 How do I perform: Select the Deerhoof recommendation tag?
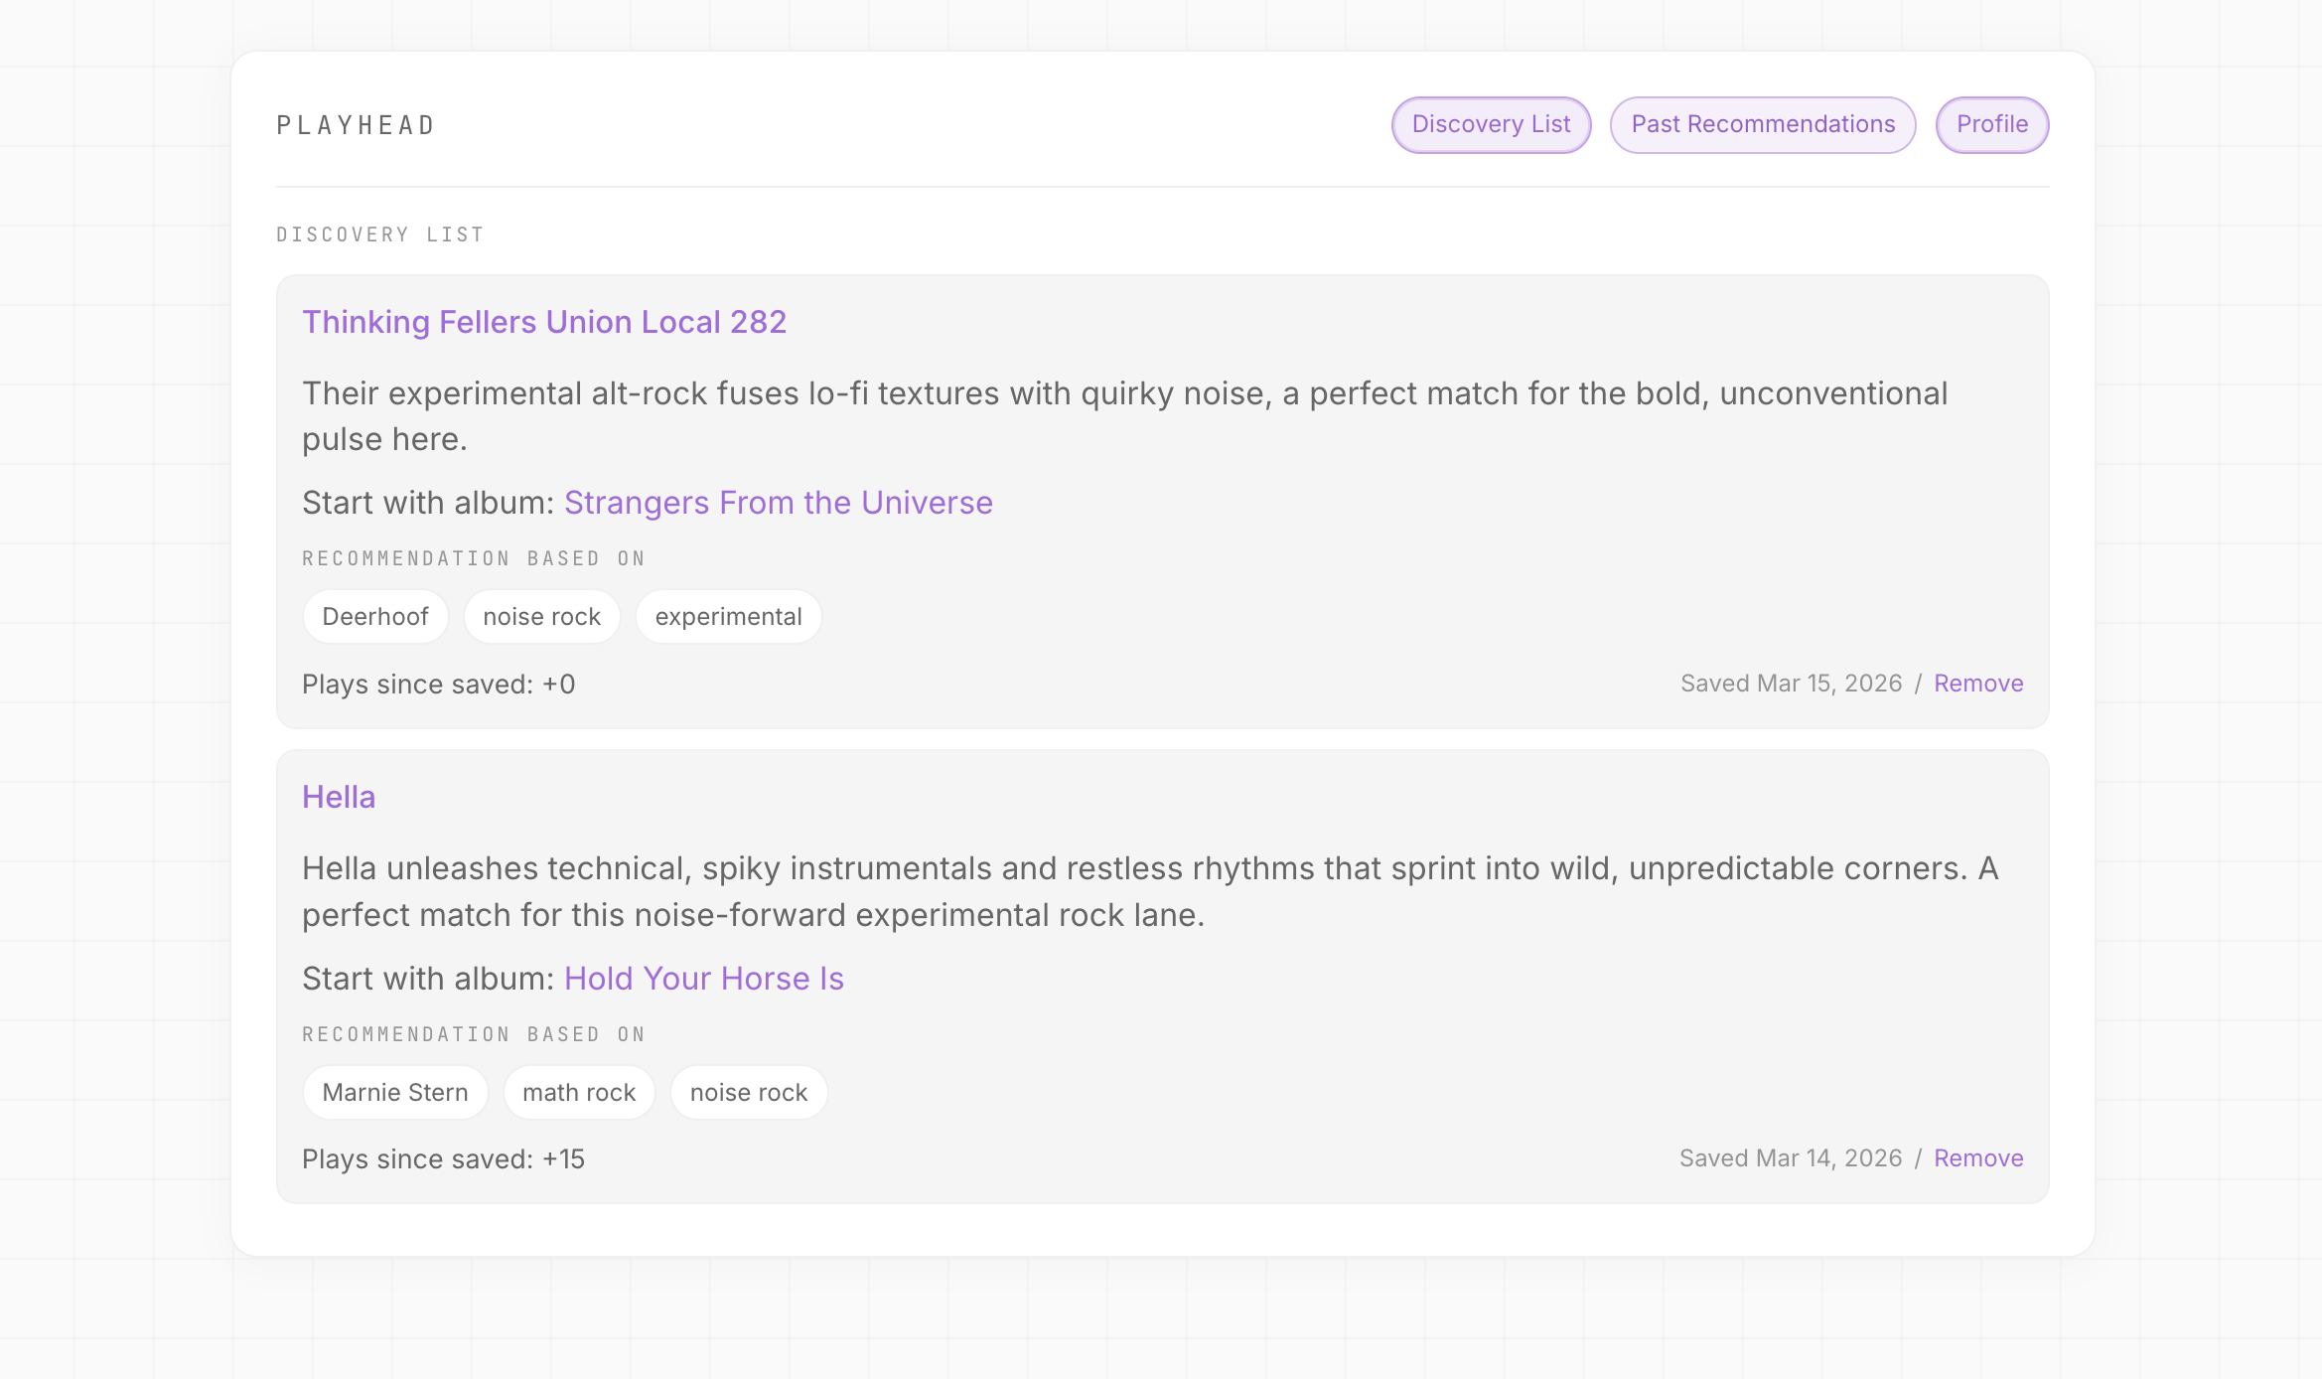pos(375,616)
